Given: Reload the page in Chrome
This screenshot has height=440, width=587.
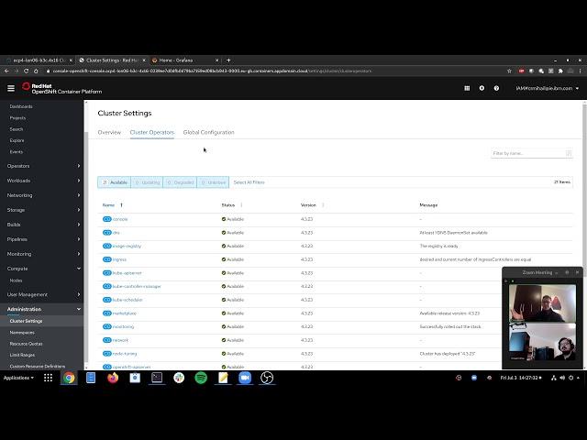Looking at the screenshot, I should (26, 71).
